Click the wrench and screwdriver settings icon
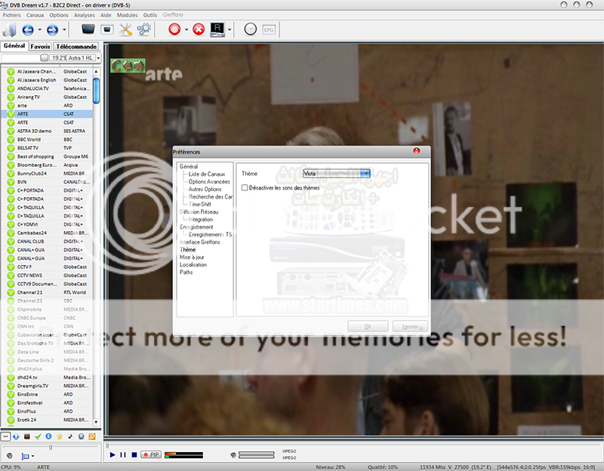Screen dimensions: 604x471 [x=125, y=30]
